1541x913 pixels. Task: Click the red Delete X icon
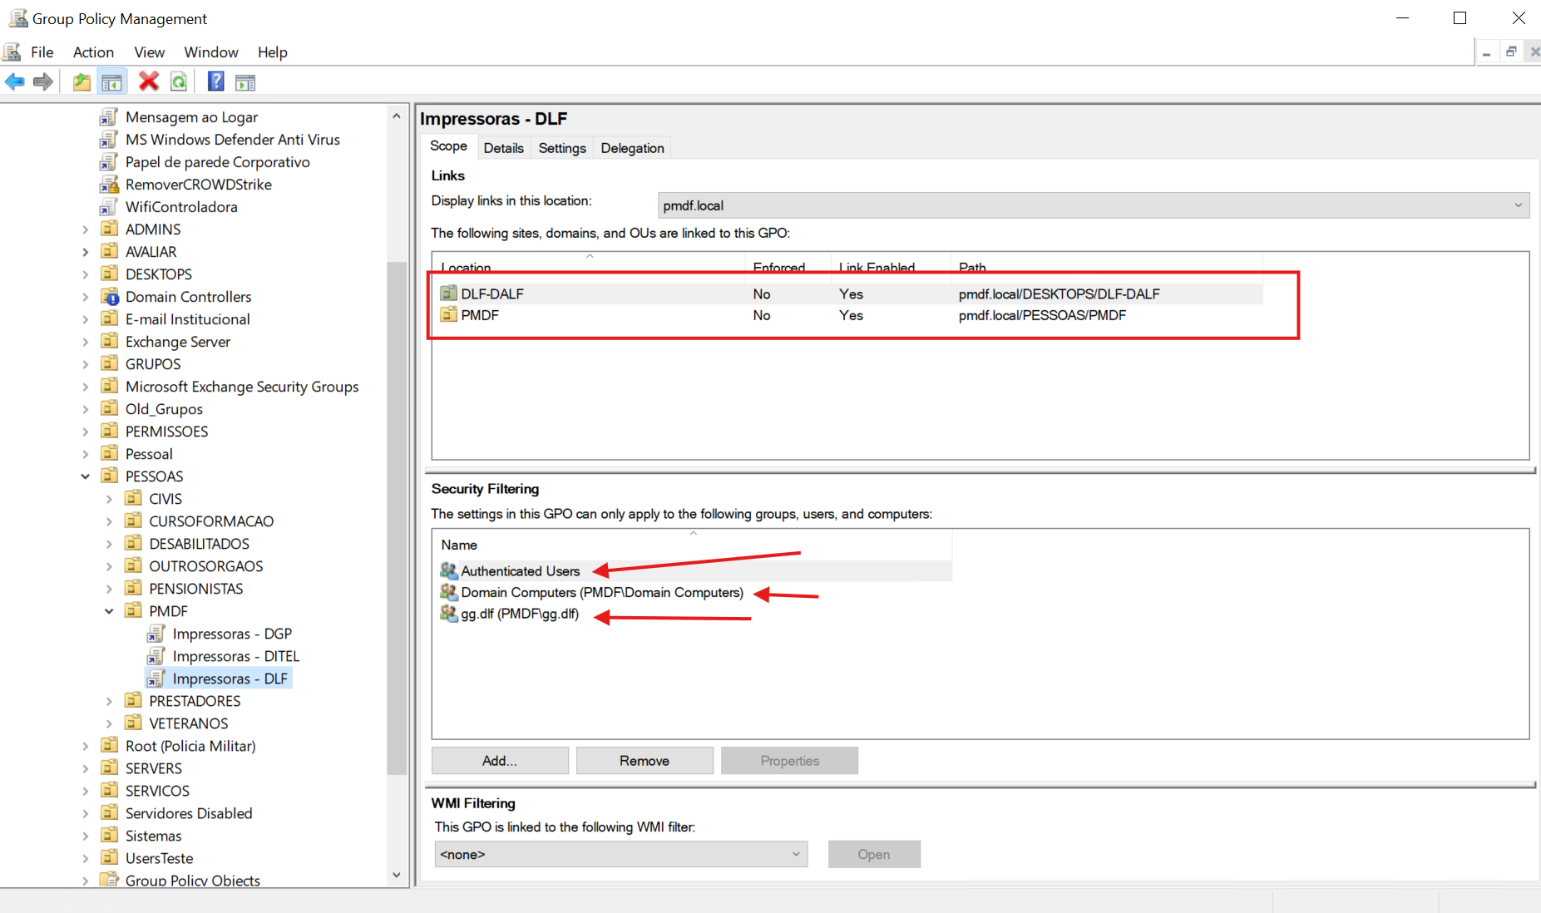pos(149,81)
